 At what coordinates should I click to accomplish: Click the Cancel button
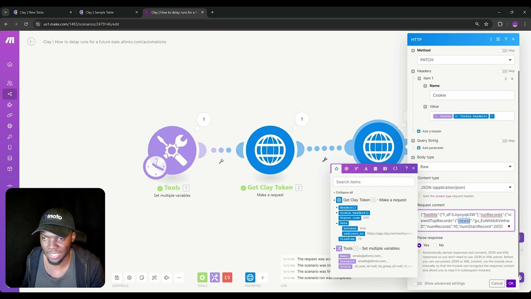497,283
